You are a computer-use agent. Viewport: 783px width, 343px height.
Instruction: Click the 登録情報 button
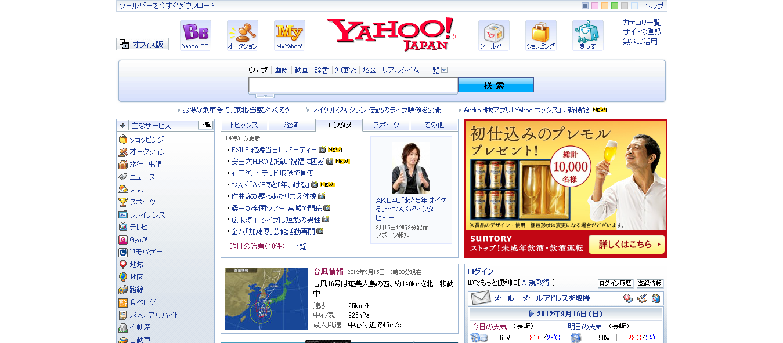(x=650, y=283)
